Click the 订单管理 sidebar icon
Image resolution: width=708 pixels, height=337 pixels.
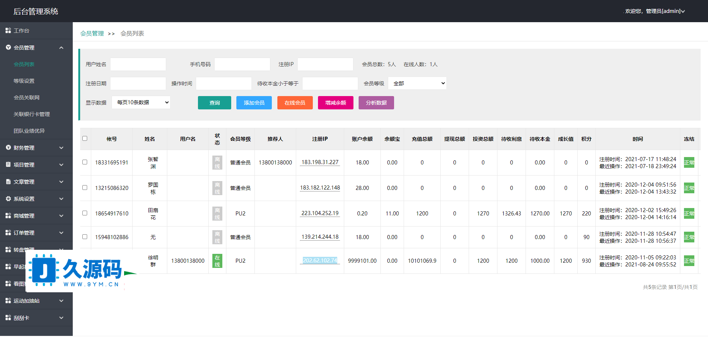point(8,233)
